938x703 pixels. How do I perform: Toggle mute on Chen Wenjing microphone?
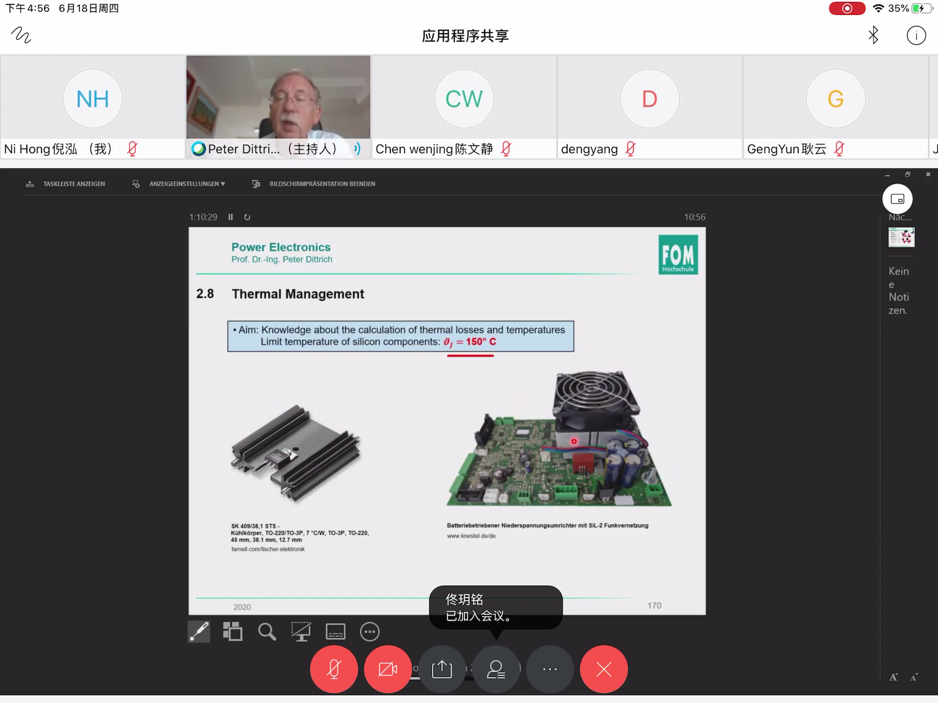pyautogui.click(x=509, y=148)
